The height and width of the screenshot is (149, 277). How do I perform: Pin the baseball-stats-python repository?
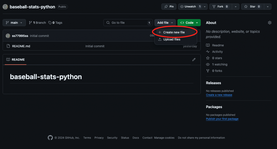[x=169, y=6]
